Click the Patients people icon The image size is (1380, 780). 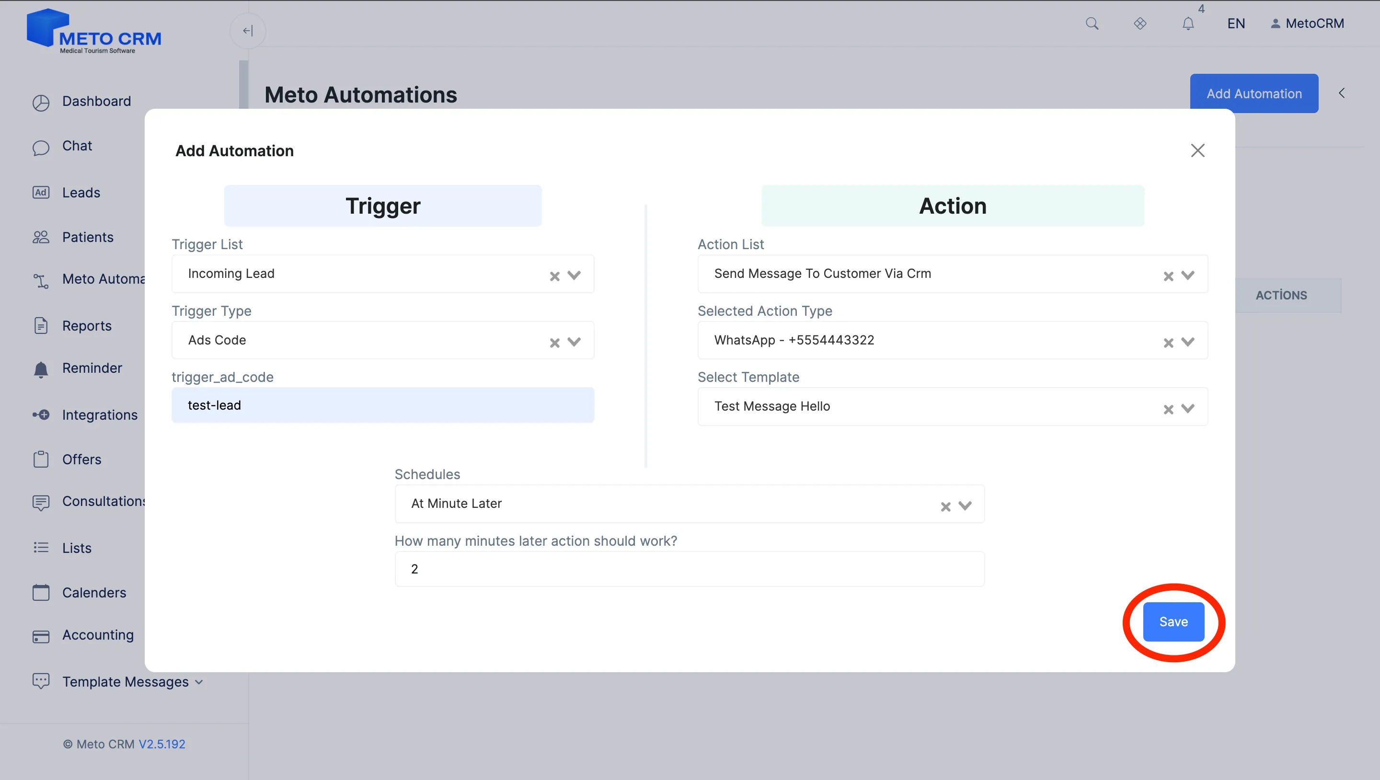[41, 237]
